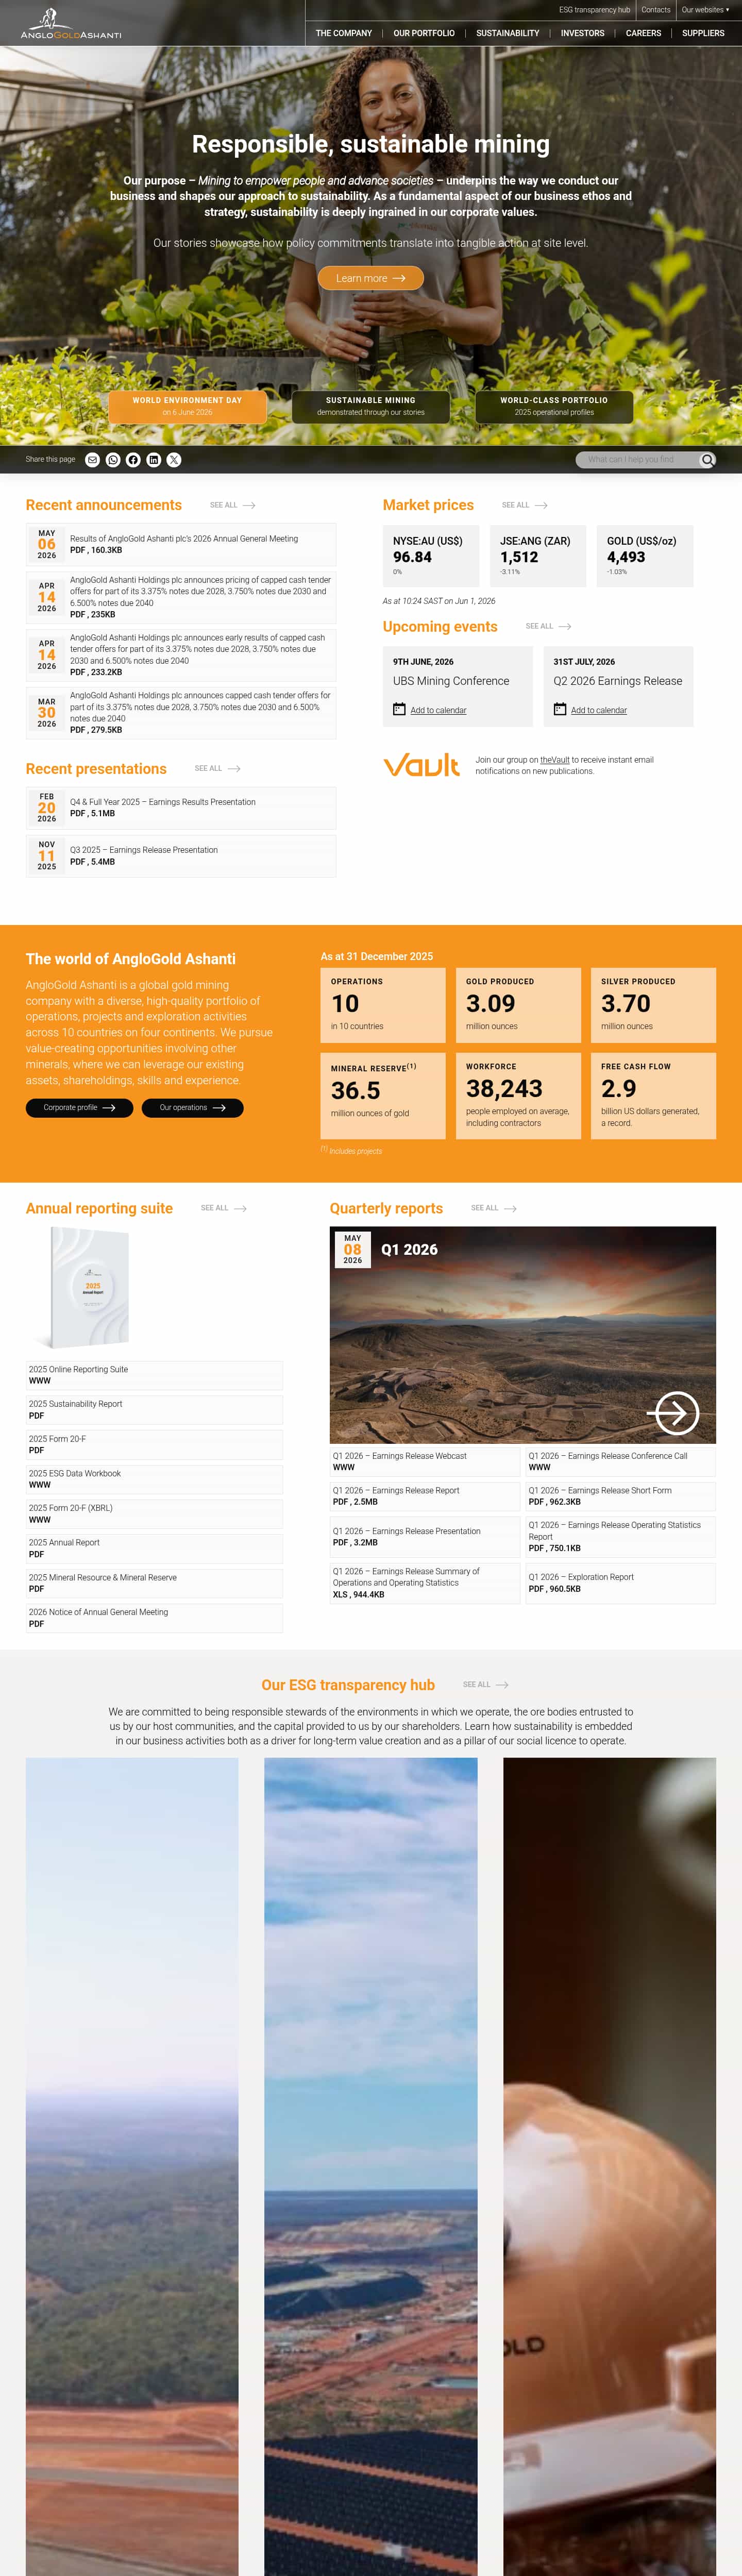Open 2025 ESG Data Workbook
This screenshot has height=2576, width=742.
pyautogui.click(x=154, y=1479)
